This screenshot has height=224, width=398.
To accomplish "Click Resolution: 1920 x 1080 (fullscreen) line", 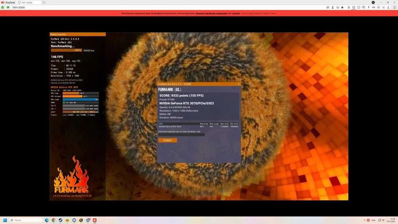I will click(x=179, y=111).
